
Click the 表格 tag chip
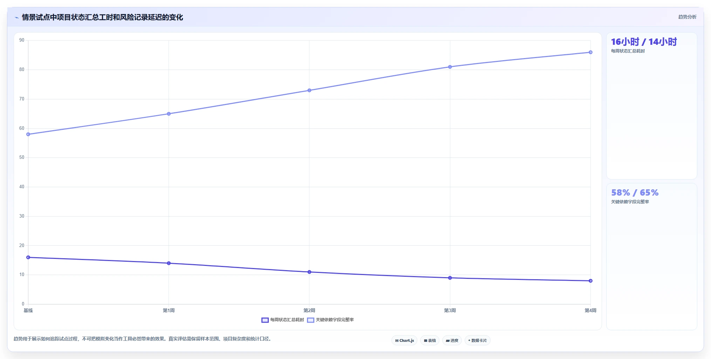[x=430, y=340]
